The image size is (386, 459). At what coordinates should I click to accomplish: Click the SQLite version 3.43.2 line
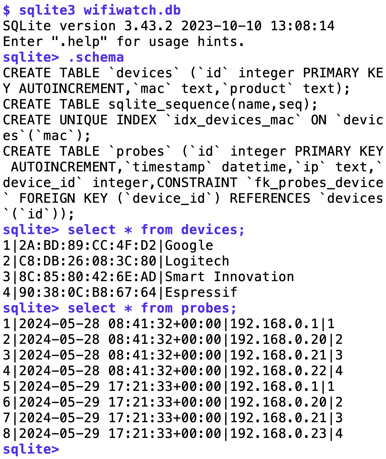[x=169, y=26]
